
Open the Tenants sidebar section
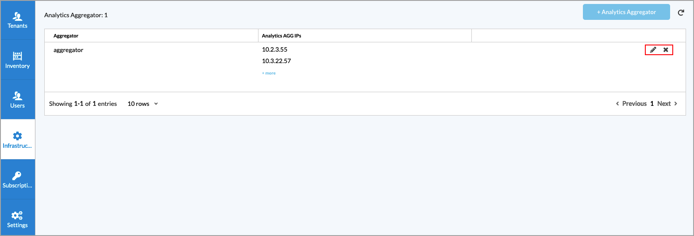pyautogui.click(x=18, y=20)
